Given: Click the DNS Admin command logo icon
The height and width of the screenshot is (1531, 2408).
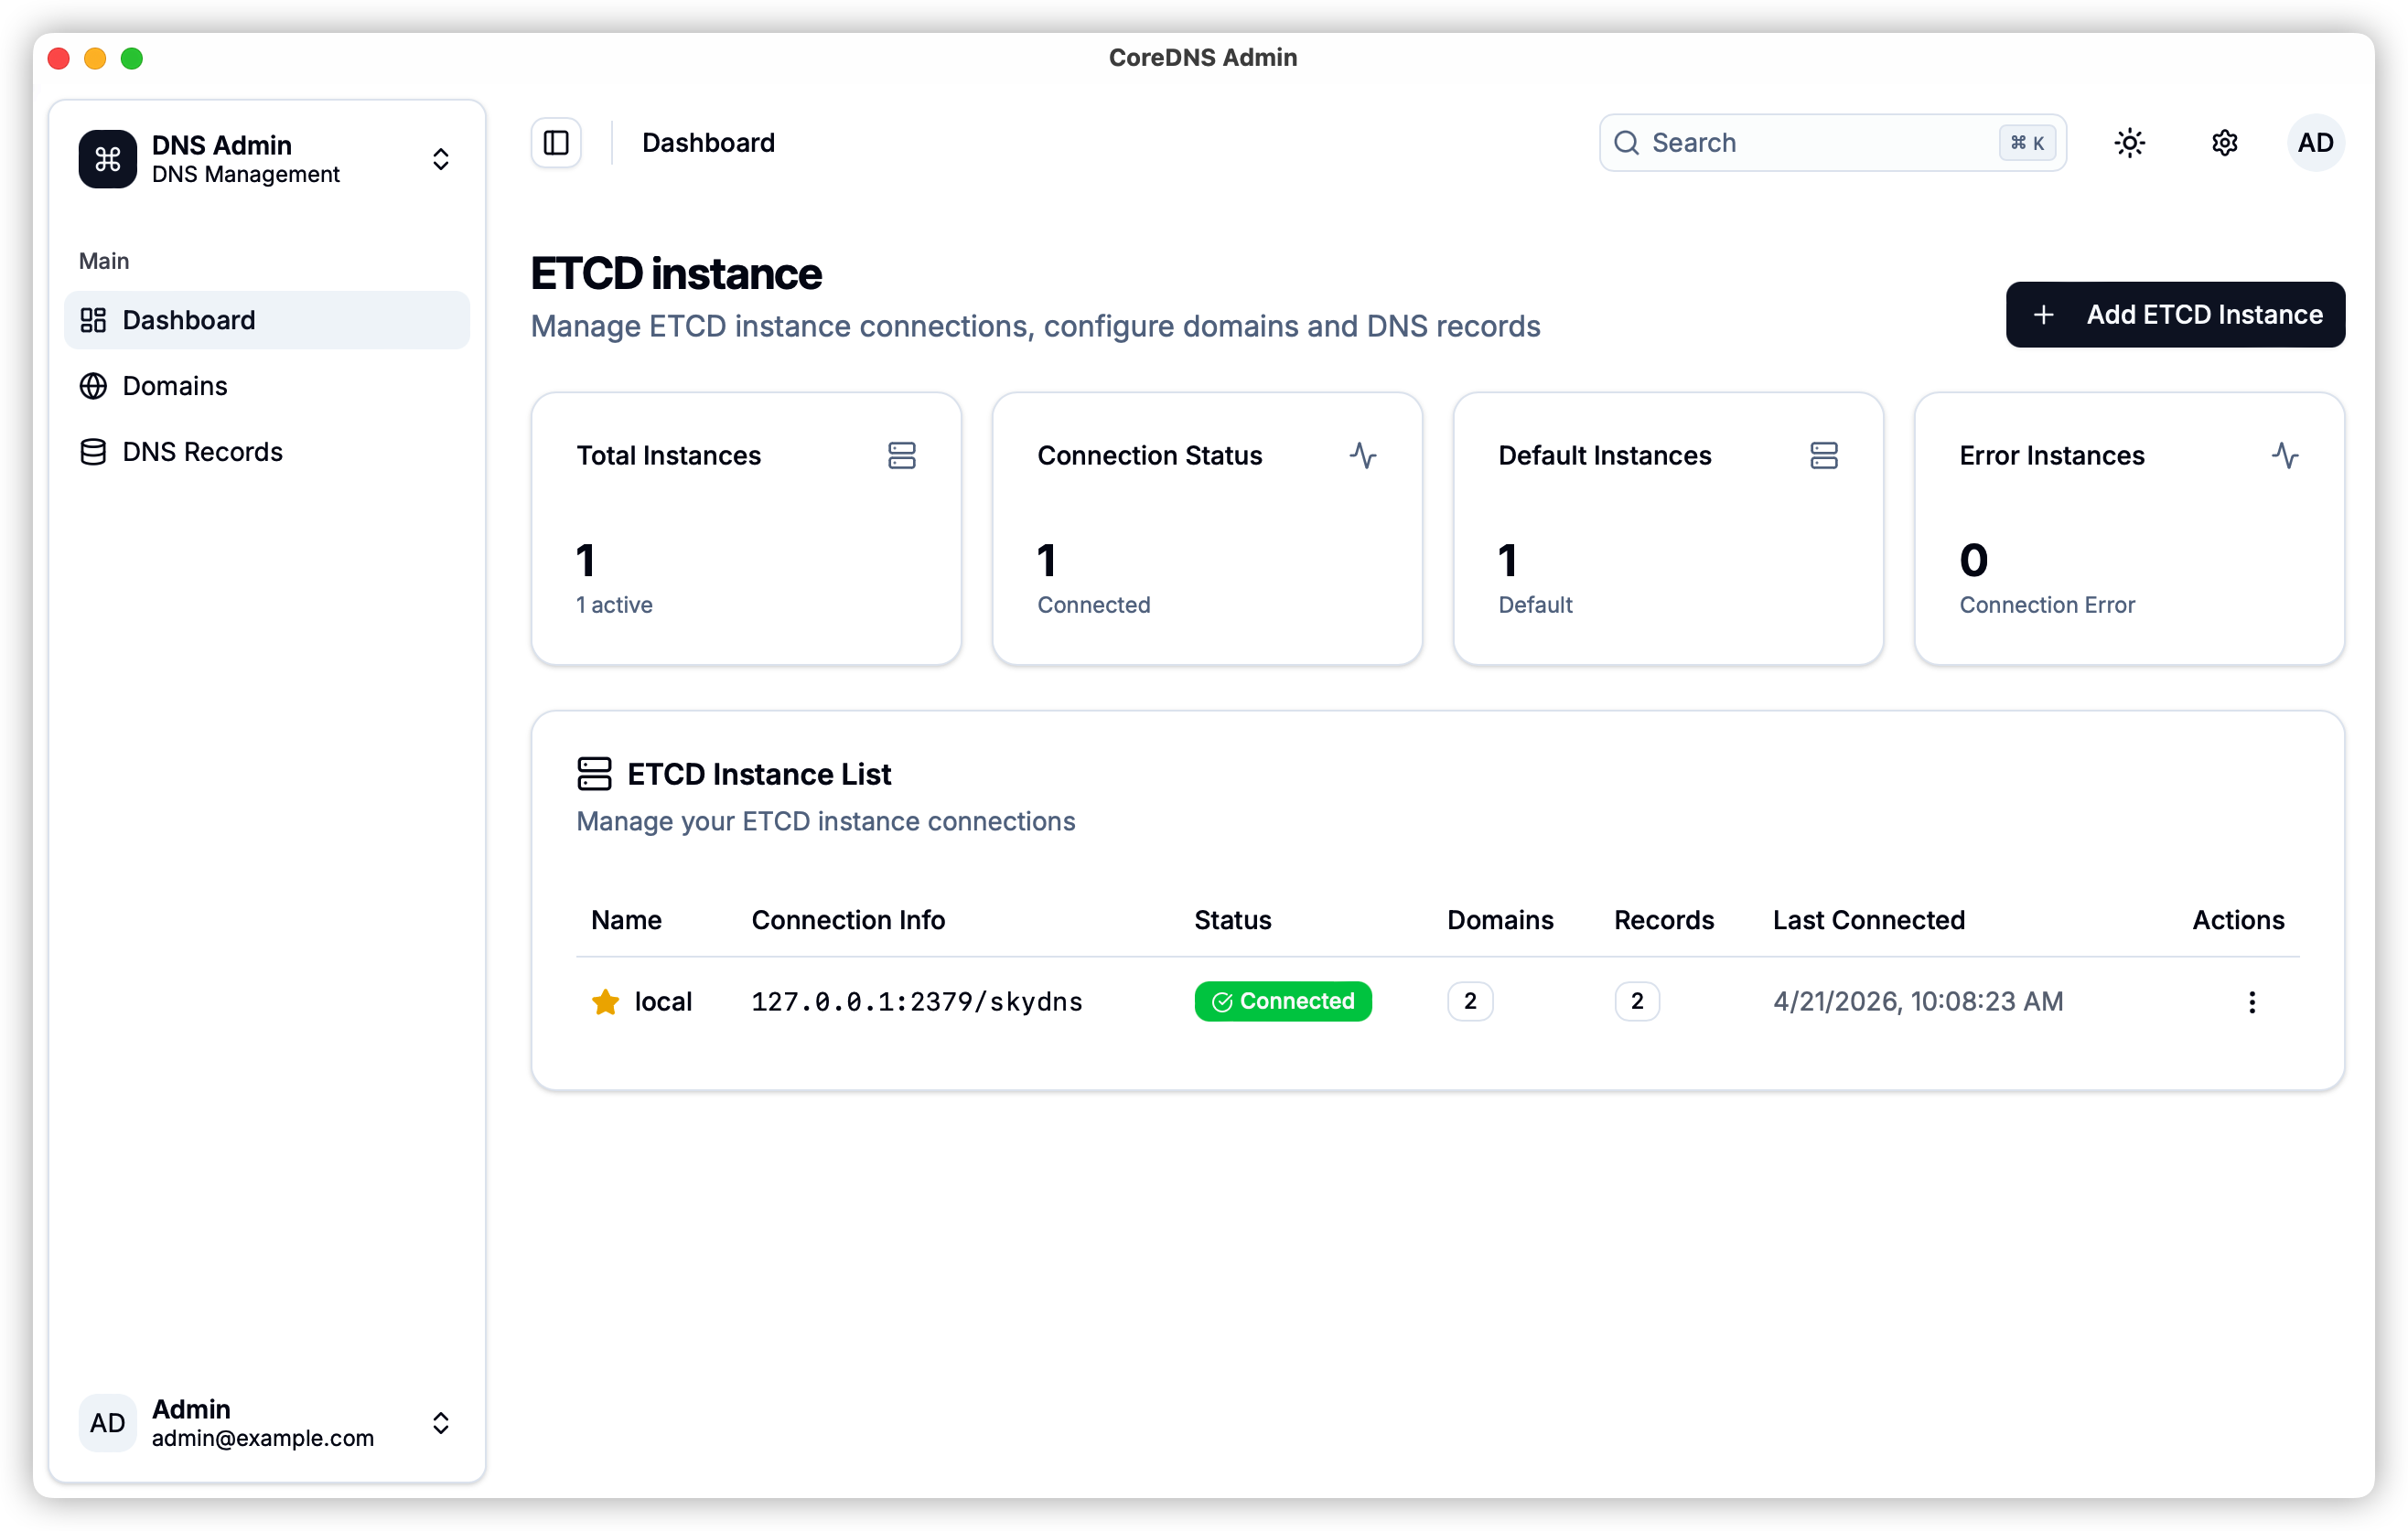Looking at the screenshot, I should (107, 159).
